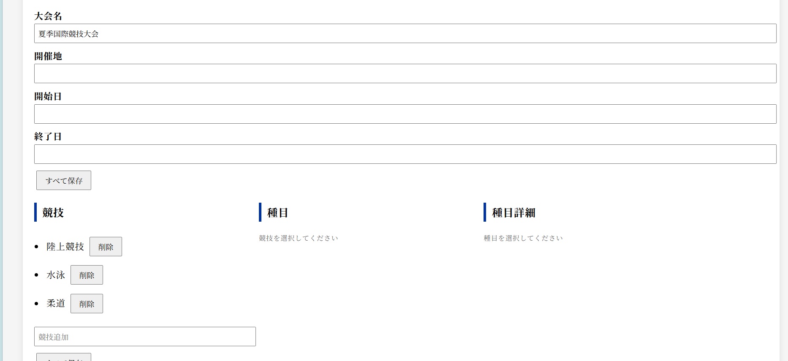Click the 大会名 field label
This screenshot has width=788, height=361.
click(48, 16)
